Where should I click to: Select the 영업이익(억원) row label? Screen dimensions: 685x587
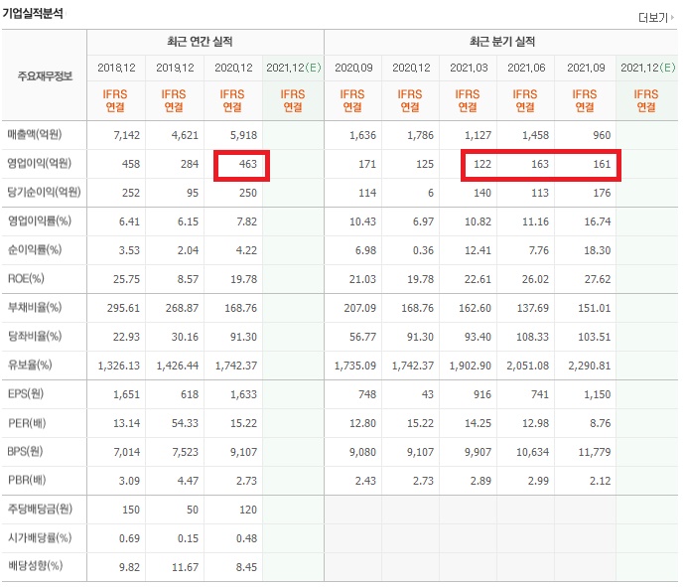40,164
